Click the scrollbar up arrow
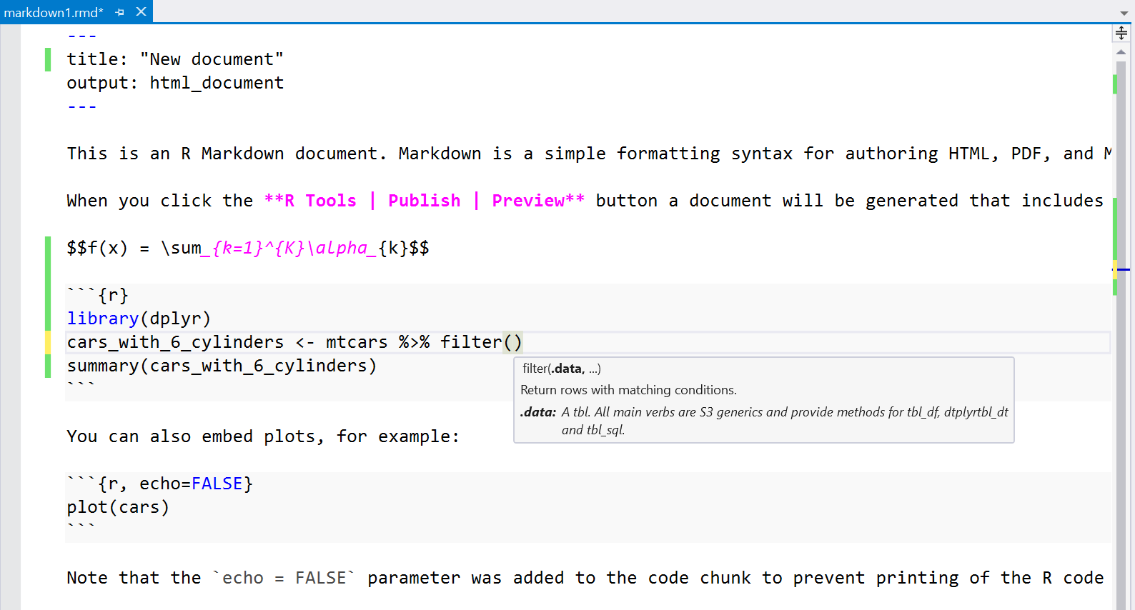 point(1121,52)
